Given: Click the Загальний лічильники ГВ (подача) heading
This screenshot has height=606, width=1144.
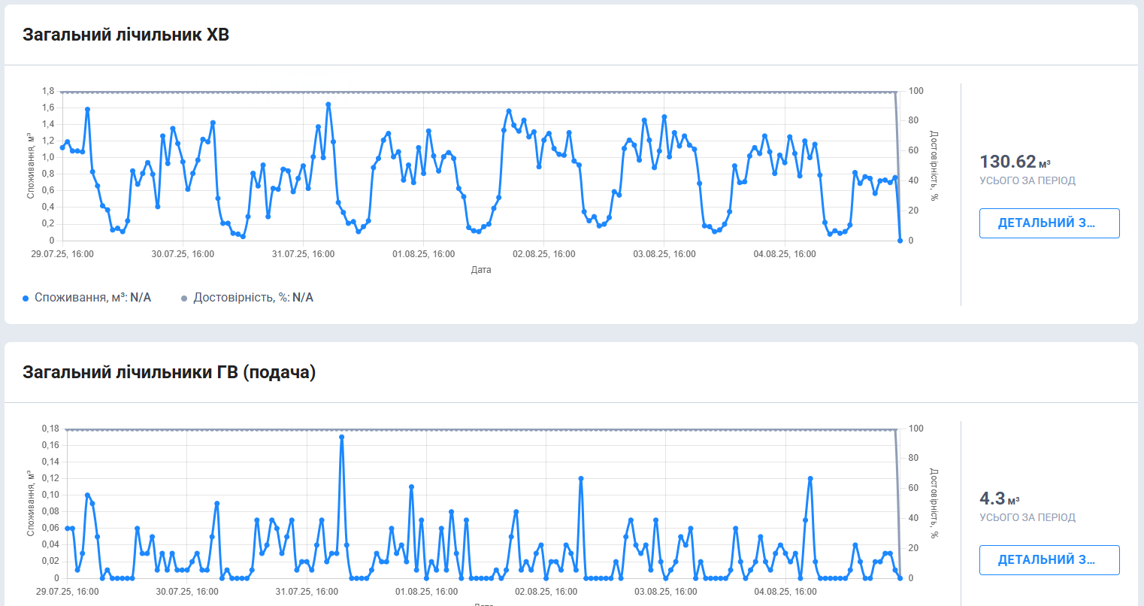Looking at the screenshot, I should (169, 372).
